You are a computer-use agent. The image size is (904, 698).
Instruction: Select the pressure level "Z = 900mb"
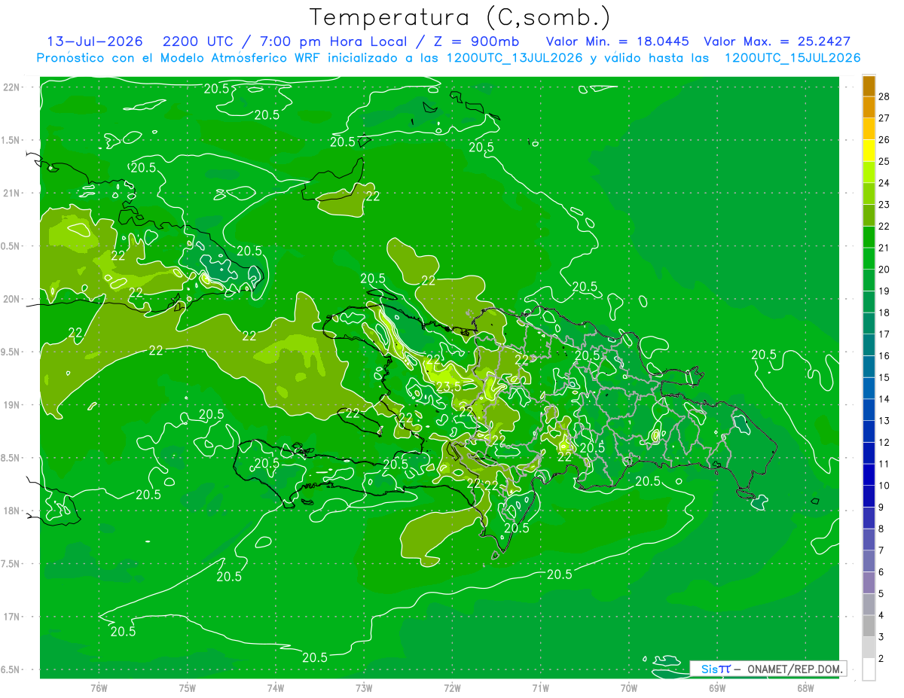472,41
